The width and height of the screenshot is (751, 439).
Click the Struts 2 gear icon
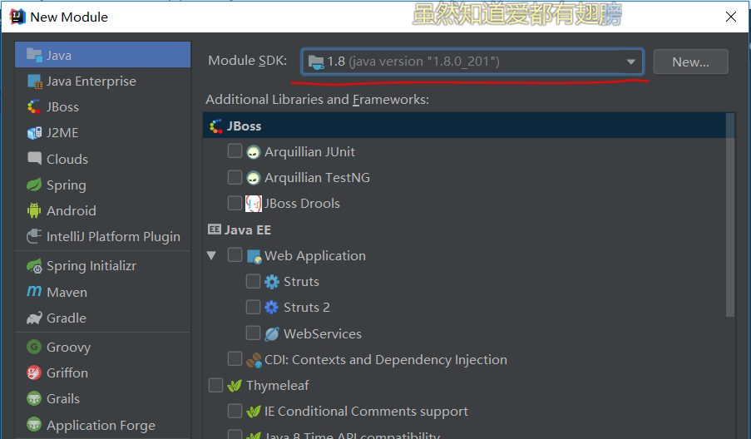click(x=272, y=307)
